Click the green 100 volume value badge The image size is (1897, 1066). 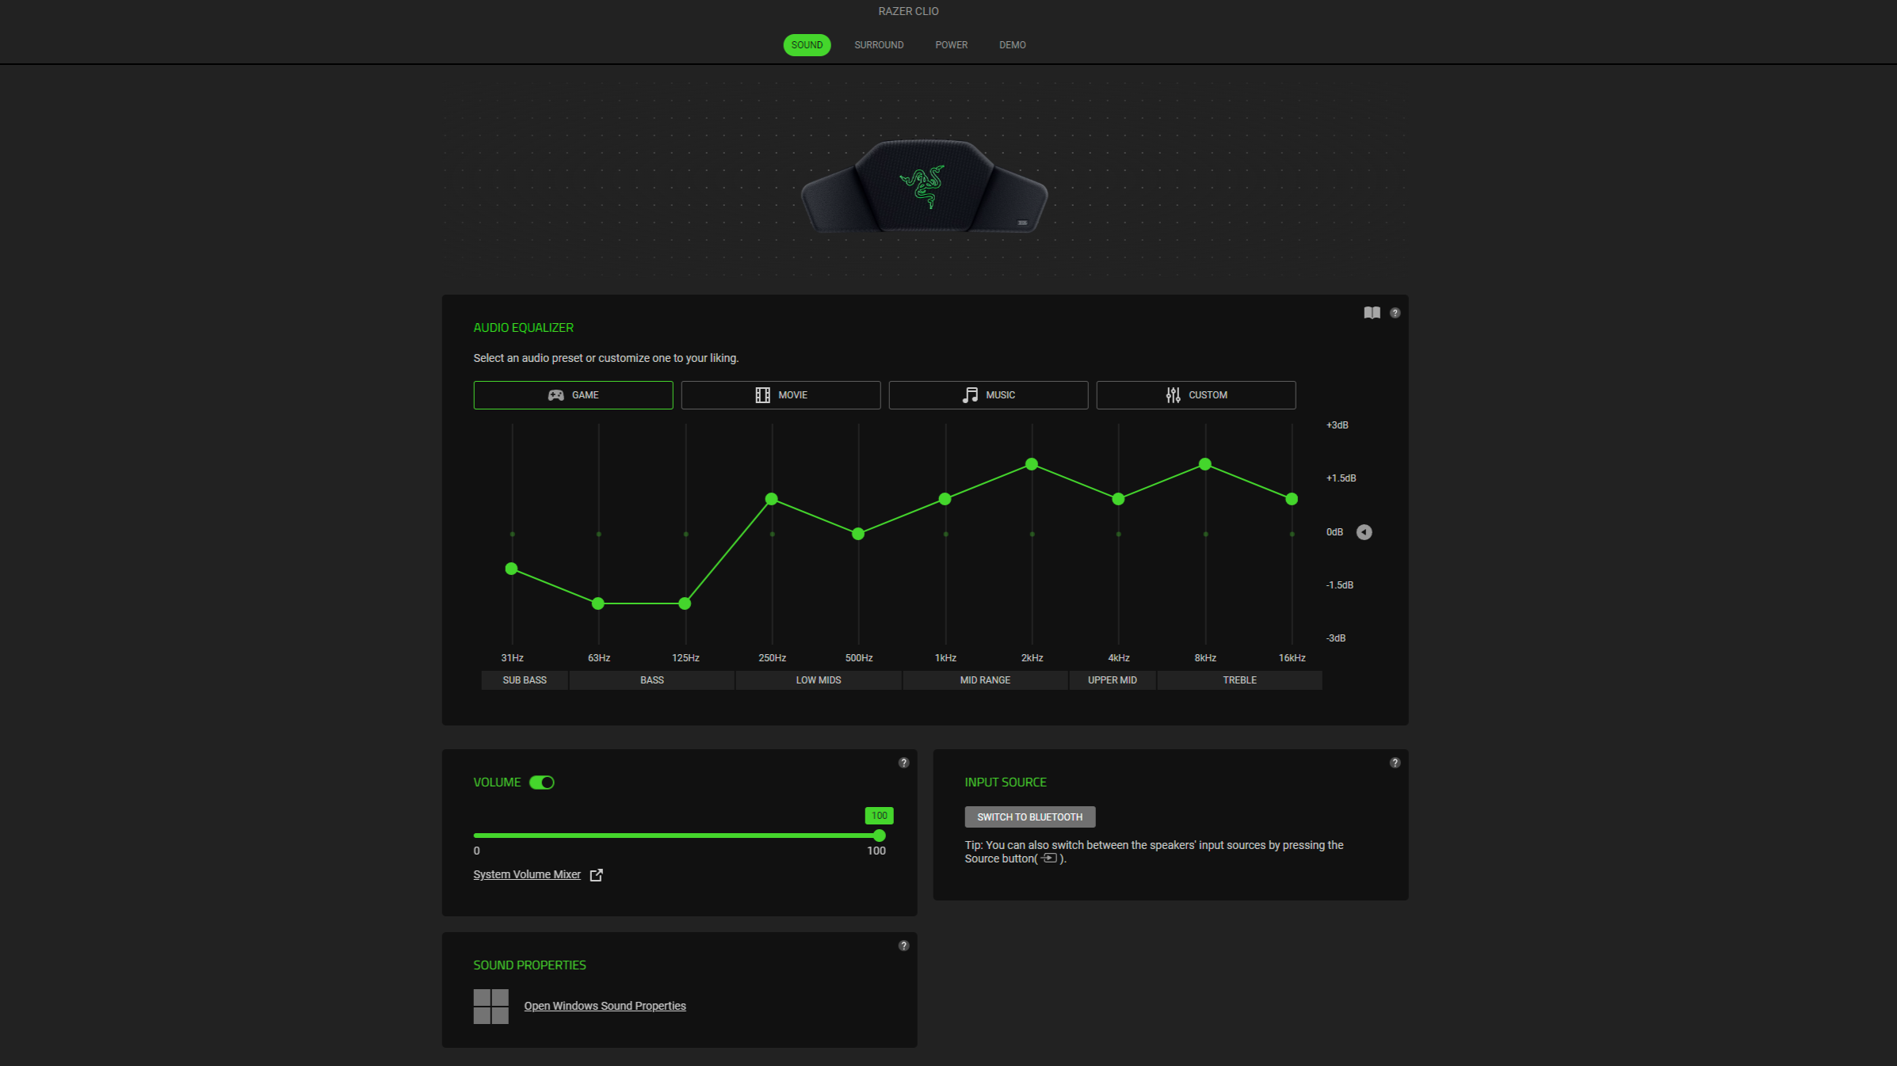tap(879, 816)
